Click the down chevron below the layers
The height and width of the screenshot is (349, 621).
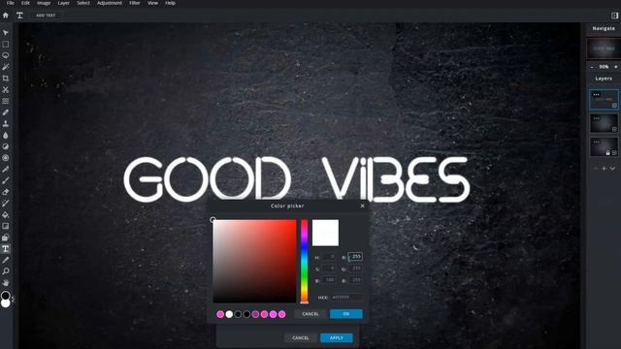click(x=612, y=169)
